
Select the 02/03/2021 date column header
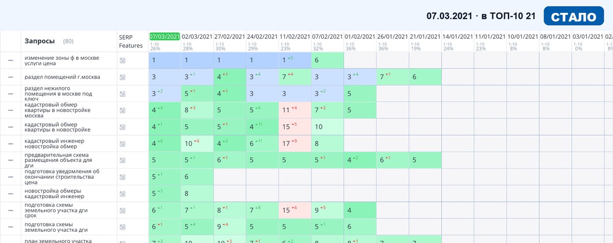tap(197, 37)
